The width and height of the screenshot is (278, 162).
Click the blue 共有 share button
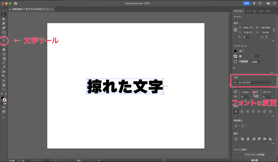(247, 3)
